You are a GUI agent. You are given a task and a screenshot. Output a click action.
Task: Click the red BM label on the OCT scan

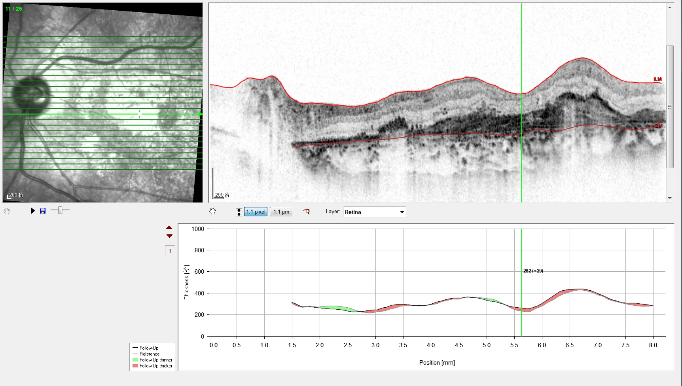(659, 126)
